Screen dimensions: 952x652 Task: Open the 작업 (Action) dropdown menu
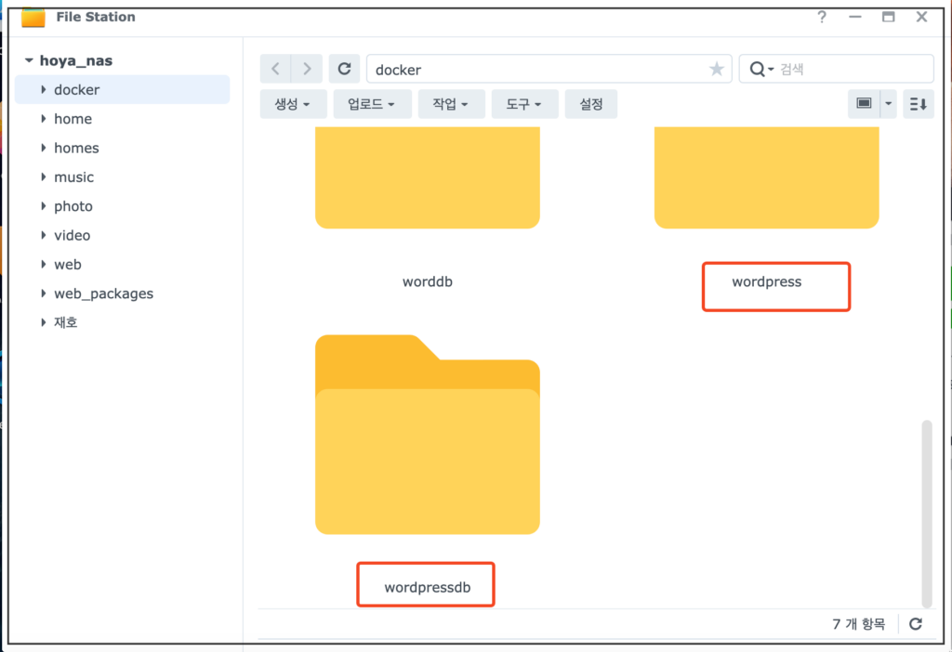451,104
